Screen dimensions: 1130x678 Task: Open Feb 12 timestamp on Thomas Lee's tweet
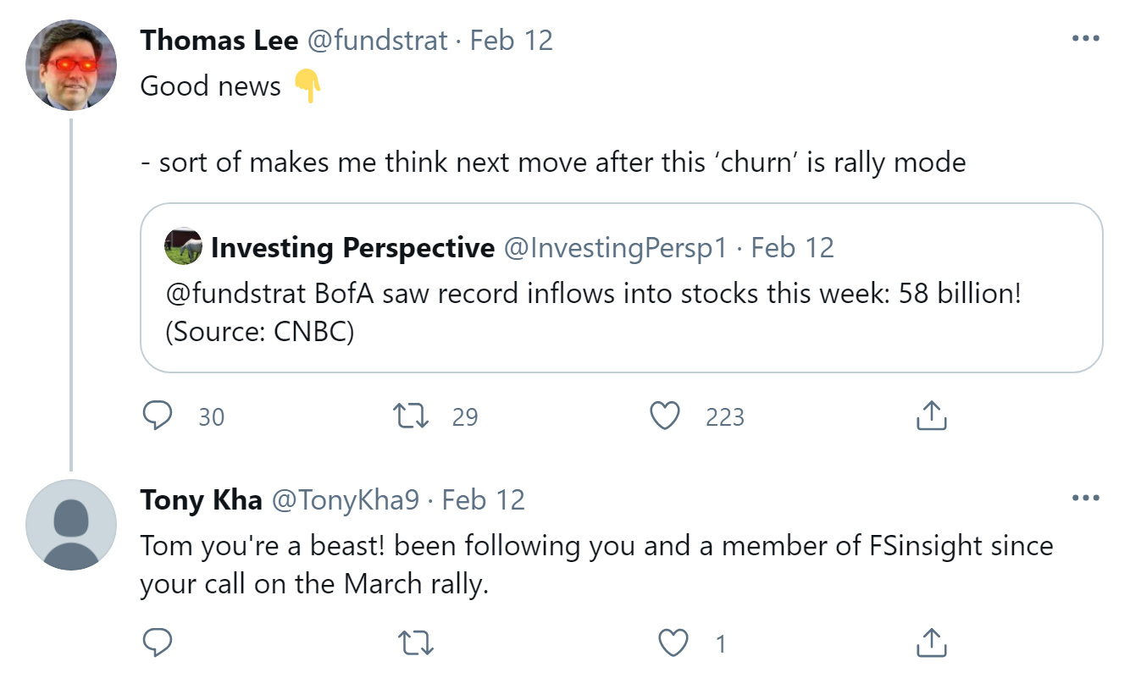pyautogui.click(x=512, y=40)
